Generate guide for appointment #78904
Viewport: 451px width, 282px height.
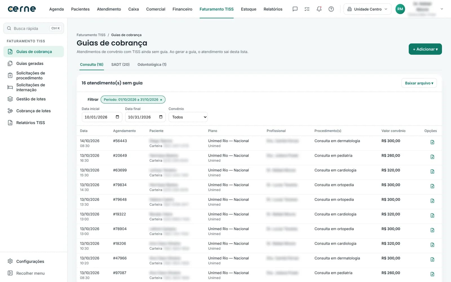point(432,230)
